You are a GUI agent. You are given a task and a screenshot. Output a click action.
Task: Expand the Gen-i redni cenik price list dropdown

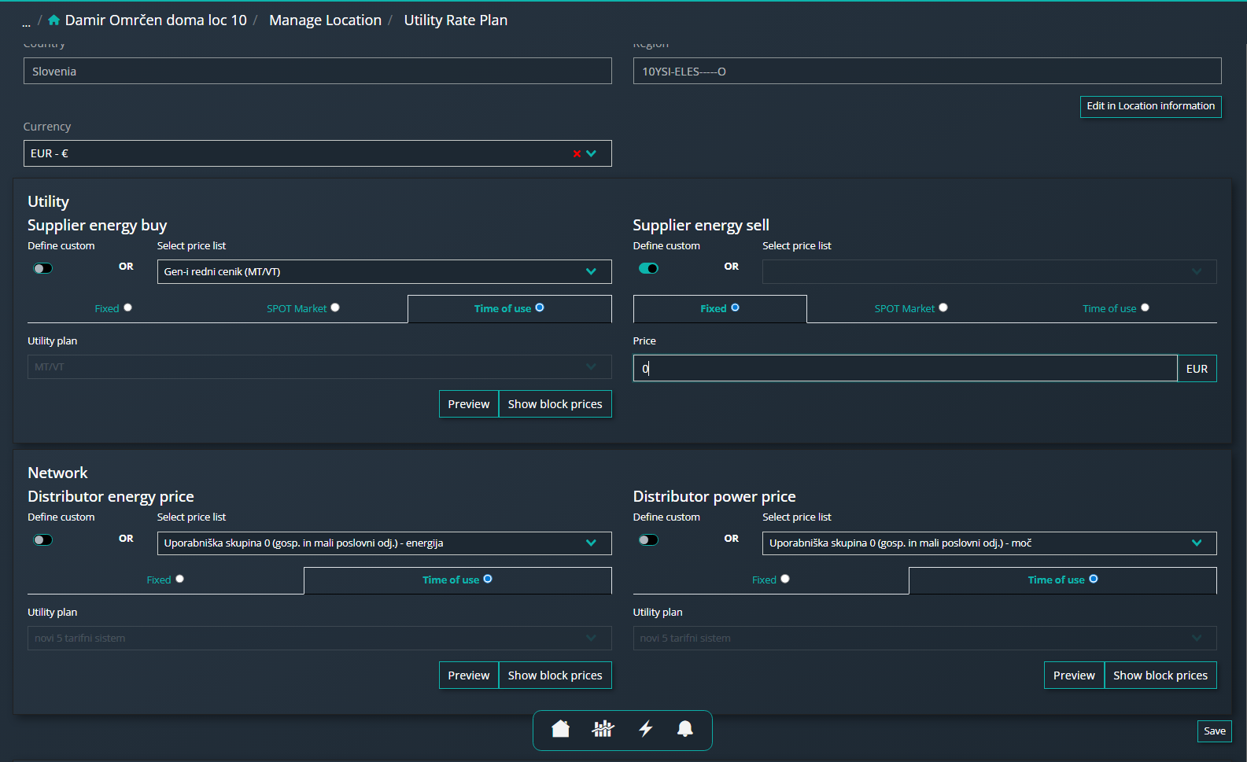[384, 271]
